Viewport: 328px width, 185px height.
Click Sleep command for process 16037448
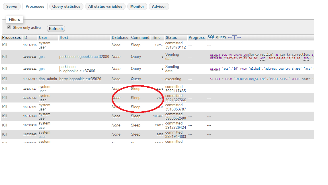click(136, 116)
